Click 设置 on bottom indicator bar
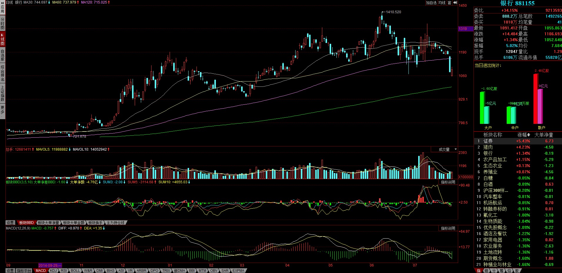This screenshot has width=562, height=273. point(10,271)
